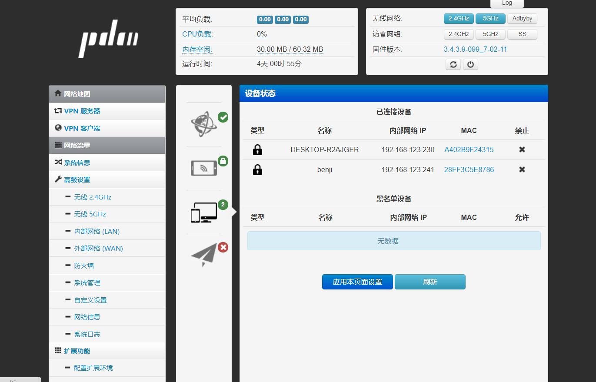This screenshot has width=596, height=382.
Task: Click the lock icon for DESKTOP-R2AJGER
Action: (257, 150)
